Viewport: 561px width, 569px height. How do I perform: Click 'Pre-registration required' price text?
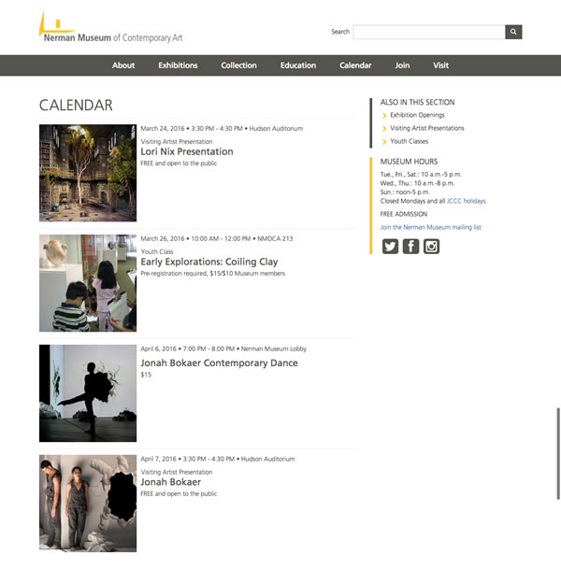213,273
